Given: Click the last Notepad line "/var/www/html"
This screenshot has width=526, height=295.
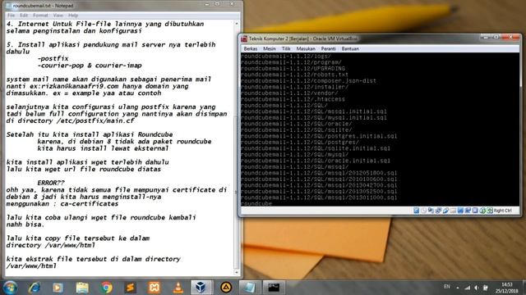Looking at the screenshot, I should coord(31,265).
